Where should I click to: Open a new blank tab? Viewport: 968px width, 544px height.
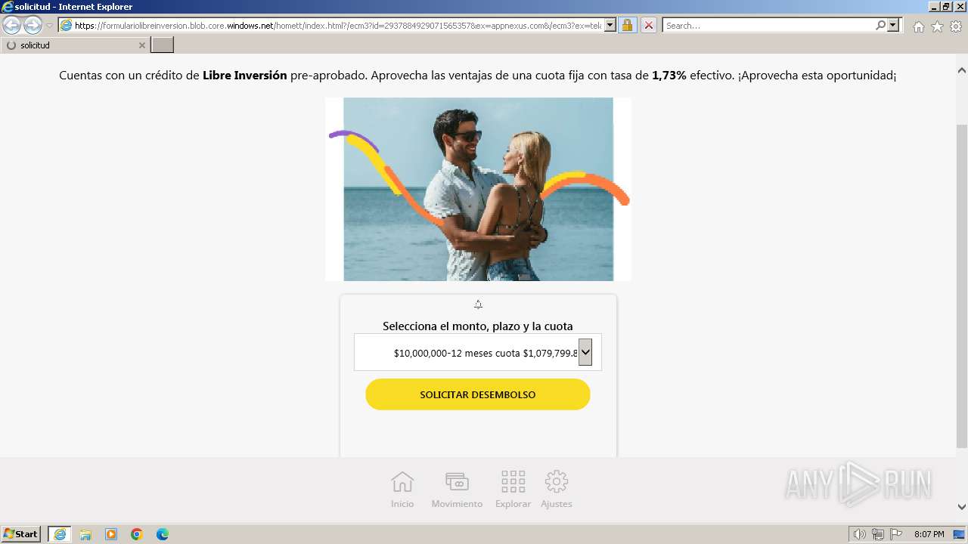coord(163,45)
